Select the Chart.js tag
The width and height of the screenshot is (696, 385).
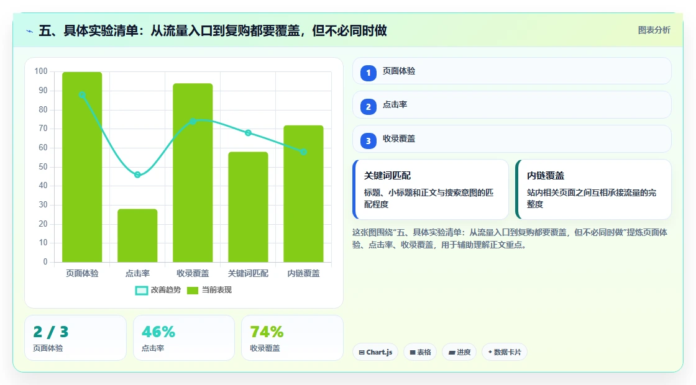375,352
